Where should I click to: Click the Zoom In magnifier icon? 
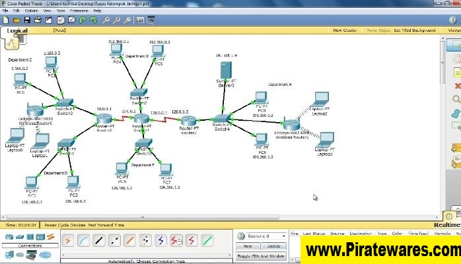pyautogui.click(x=106, y=20)
